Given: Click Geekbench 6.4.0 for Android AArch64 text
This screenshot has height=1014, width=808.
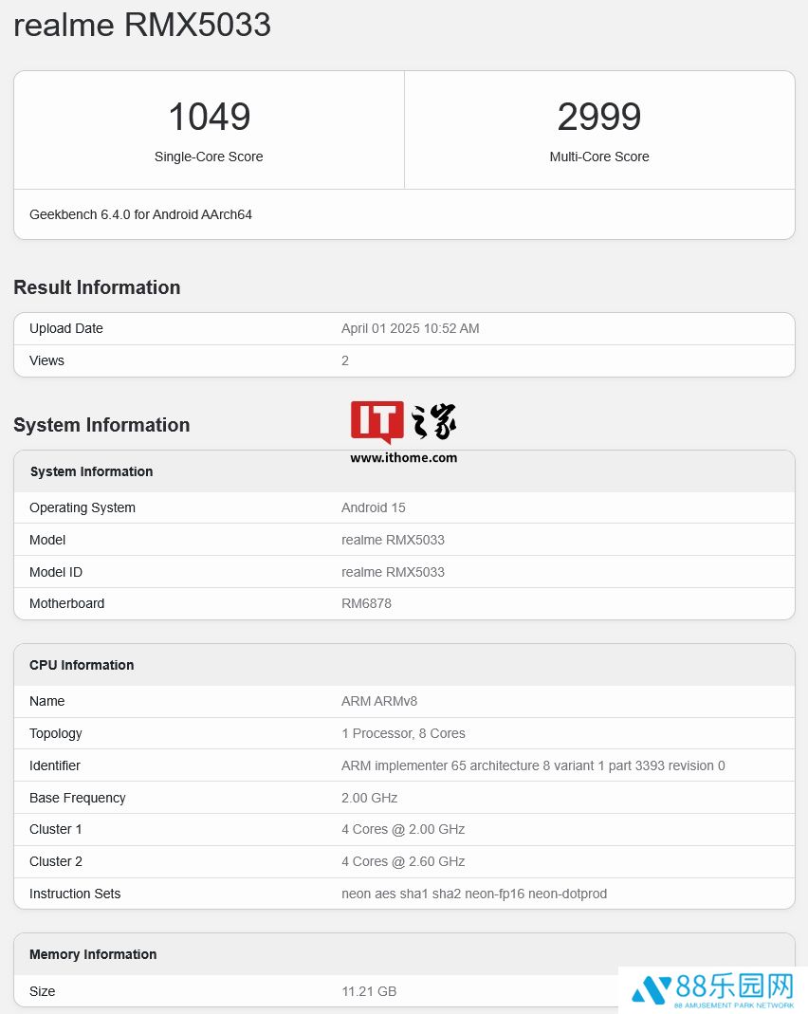Looking at the screenshot, I should point(140,214).
